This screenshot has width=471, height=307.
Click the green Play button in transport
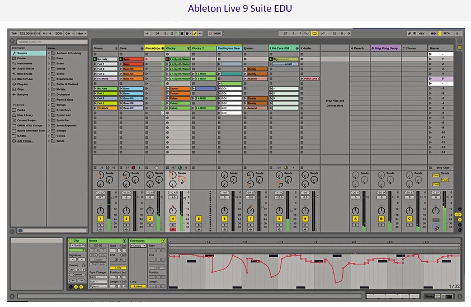[177, 34]
